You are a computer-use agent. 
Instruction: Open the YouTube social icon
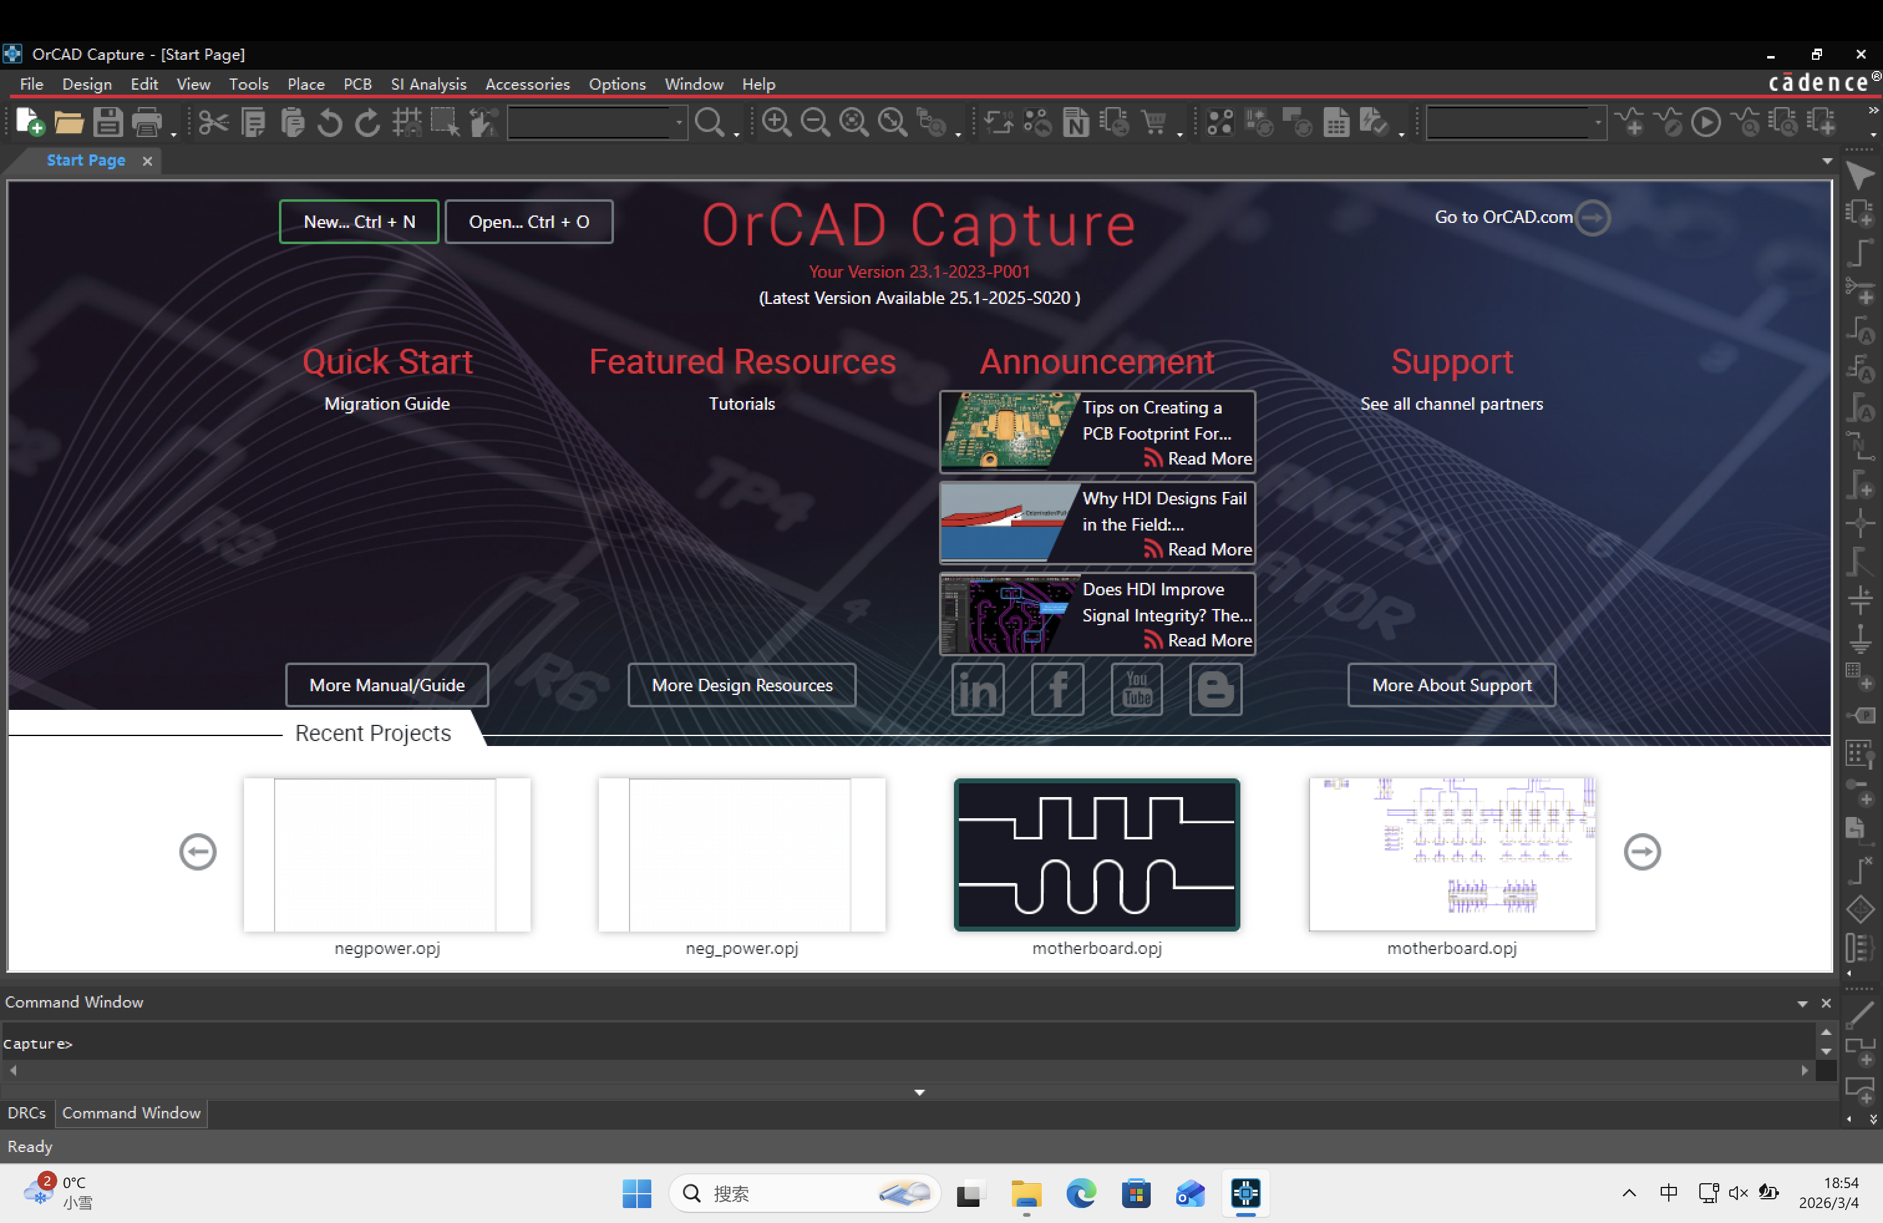coord(1137,690)
